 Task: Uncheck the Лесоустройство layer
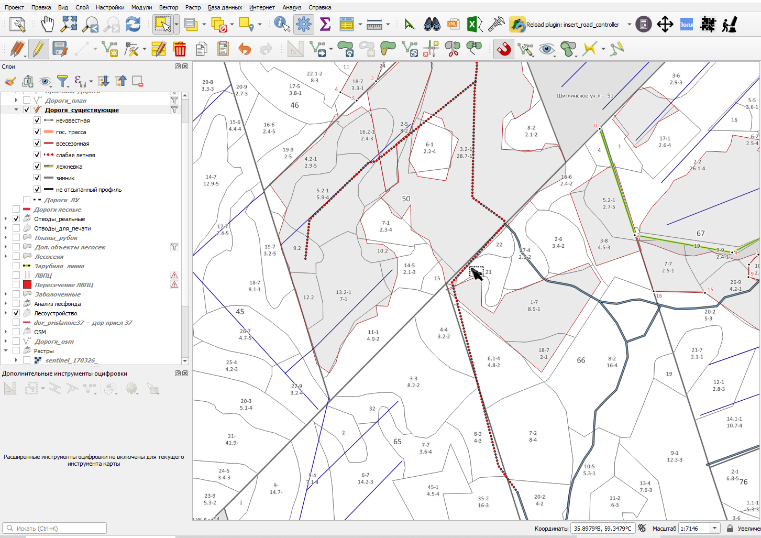16,313
